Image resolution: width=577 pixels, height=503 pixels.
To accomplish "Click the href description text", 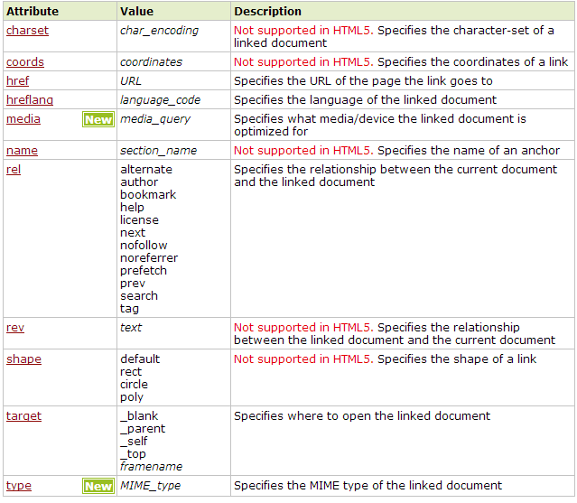I will [363, 81].
